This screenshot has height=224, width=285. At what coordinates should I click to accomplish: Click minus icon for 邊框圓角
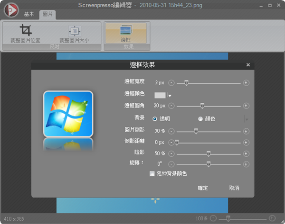point(172,106)
